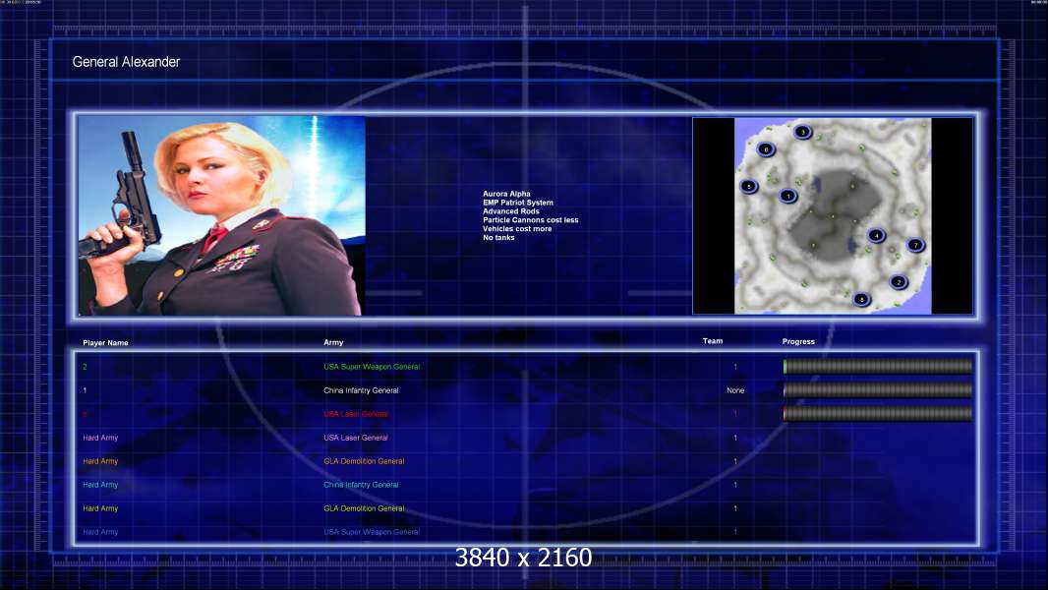The image size is (1048, 590).
Task: Click the red player's progress bar
Action: tap(878, 414)
